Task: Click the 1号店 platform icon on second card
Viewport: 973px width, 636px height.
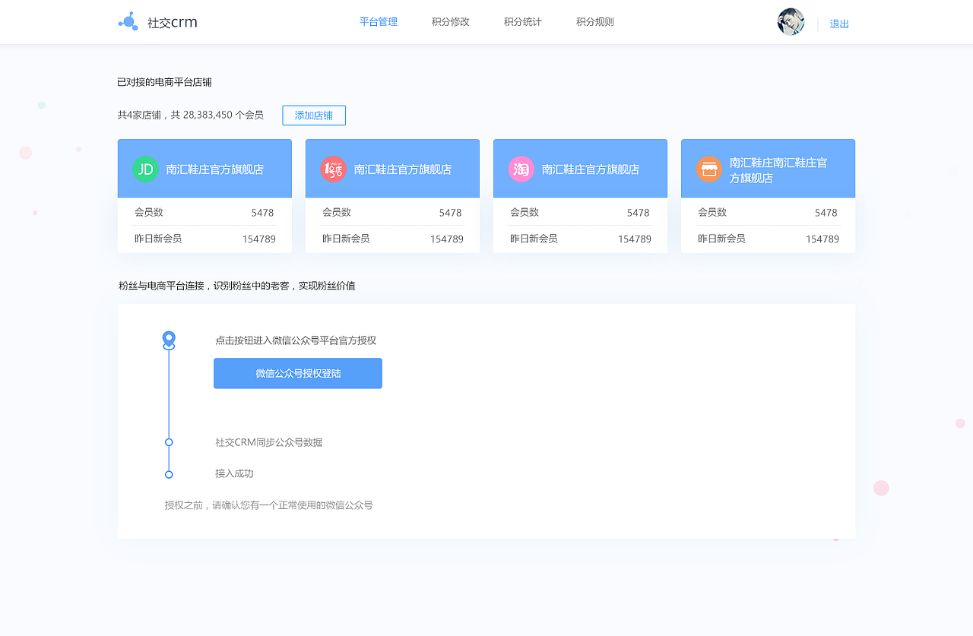Action: pos(333,169)
